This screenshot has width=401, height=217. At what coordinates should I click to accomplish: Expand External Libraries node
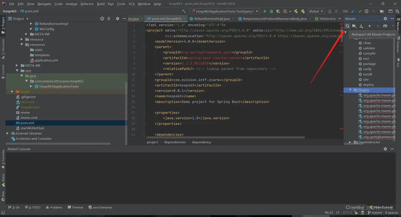[x=7, y=133]
